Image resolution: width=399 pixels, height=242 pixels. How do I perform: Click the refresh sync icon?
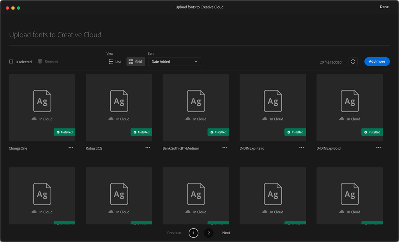353,61
